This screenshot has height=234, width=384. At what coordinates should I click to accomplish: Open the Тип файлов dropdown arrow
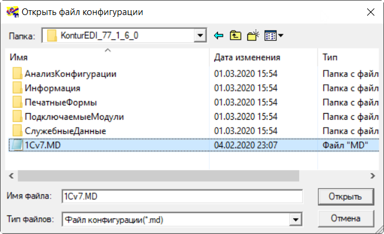point(296,220)
